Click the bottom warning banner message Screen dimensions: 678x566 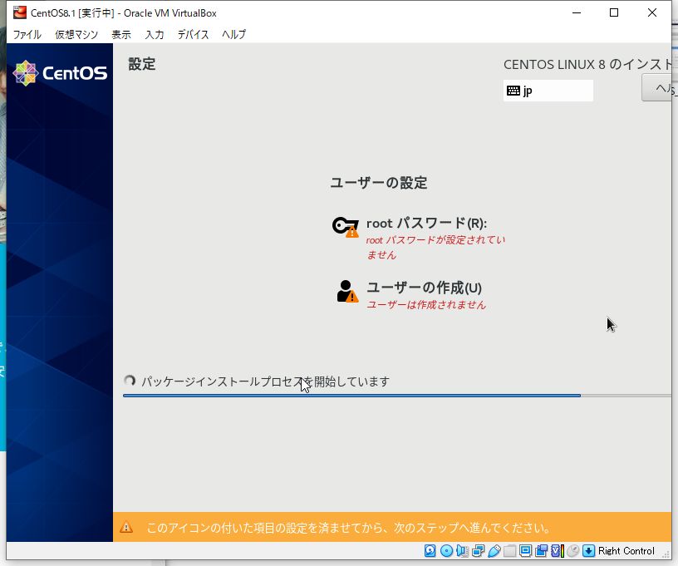tap(348, 528)
